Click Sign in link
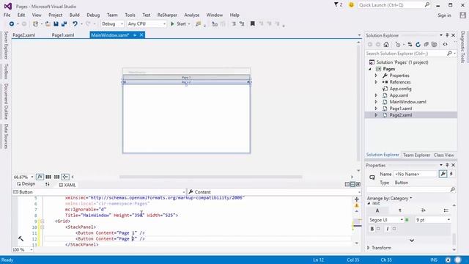Screen dimensions: 469x264 click(x=444, y=15)
